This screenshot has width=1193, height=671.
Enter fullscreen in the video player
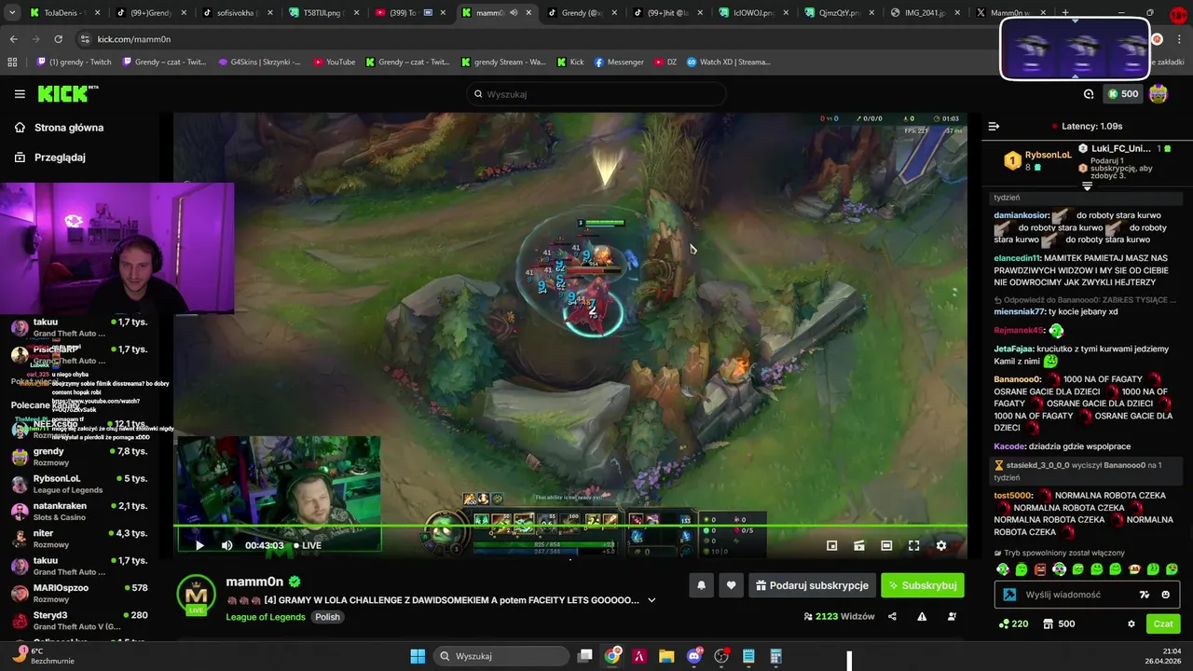pyautogui.click(x=913, y=545)
